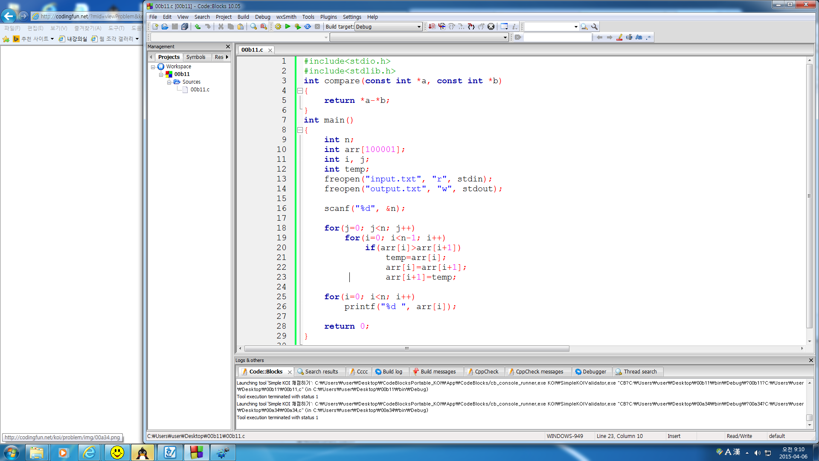Click the search magnifier icon beside the combo
Image resolution: width=819 pixels, height=461 pixels.
coord(584,26)
